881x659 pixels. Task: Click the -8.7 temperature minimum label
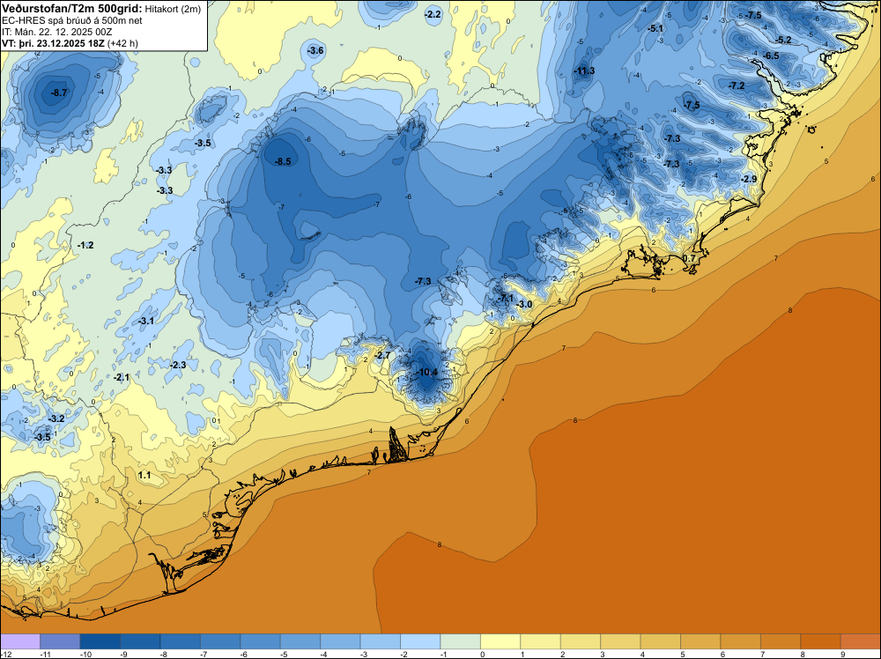(x=59, y=93)
